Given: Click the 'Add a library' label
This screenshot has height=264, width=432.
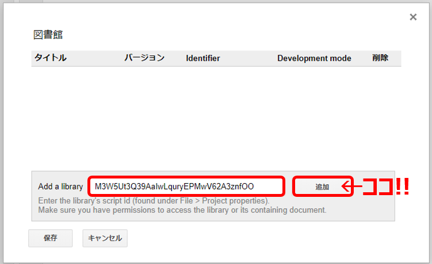Looking at the screenshot, I should tap(60, 187).
